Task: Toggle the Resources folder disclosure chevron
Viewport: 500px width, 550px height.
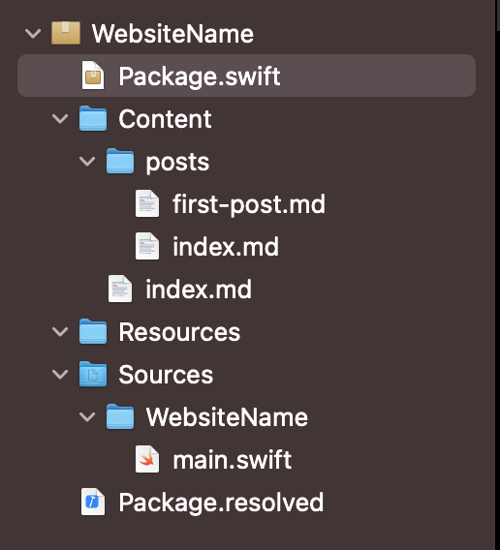Action: (60, 332)
